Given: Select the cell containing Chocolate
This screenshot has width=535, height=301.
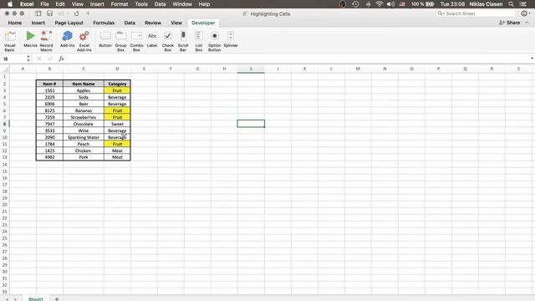Looking at the screenshot, I should tap(84, 124).
